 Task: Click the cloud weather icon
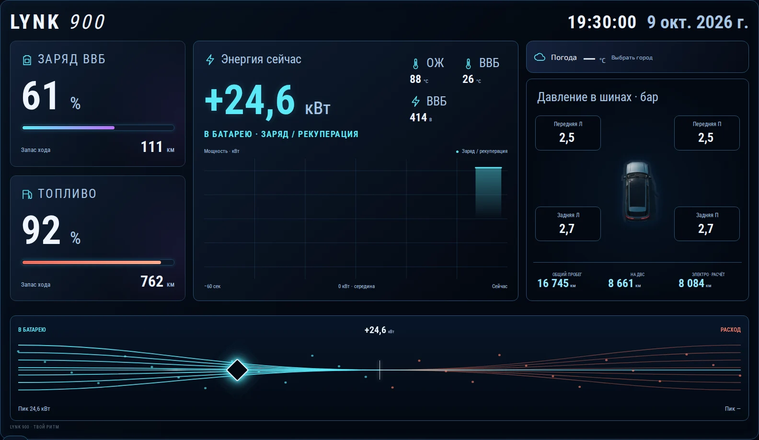point(540,57)
